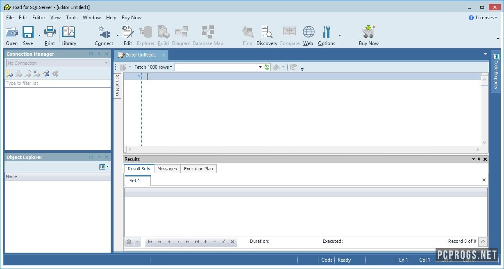Image resolution: width=504 pixels, height=269 pixels.
Task: Toggle auto-hide pin on Object Explorer panel
Action: coord(99,157)
